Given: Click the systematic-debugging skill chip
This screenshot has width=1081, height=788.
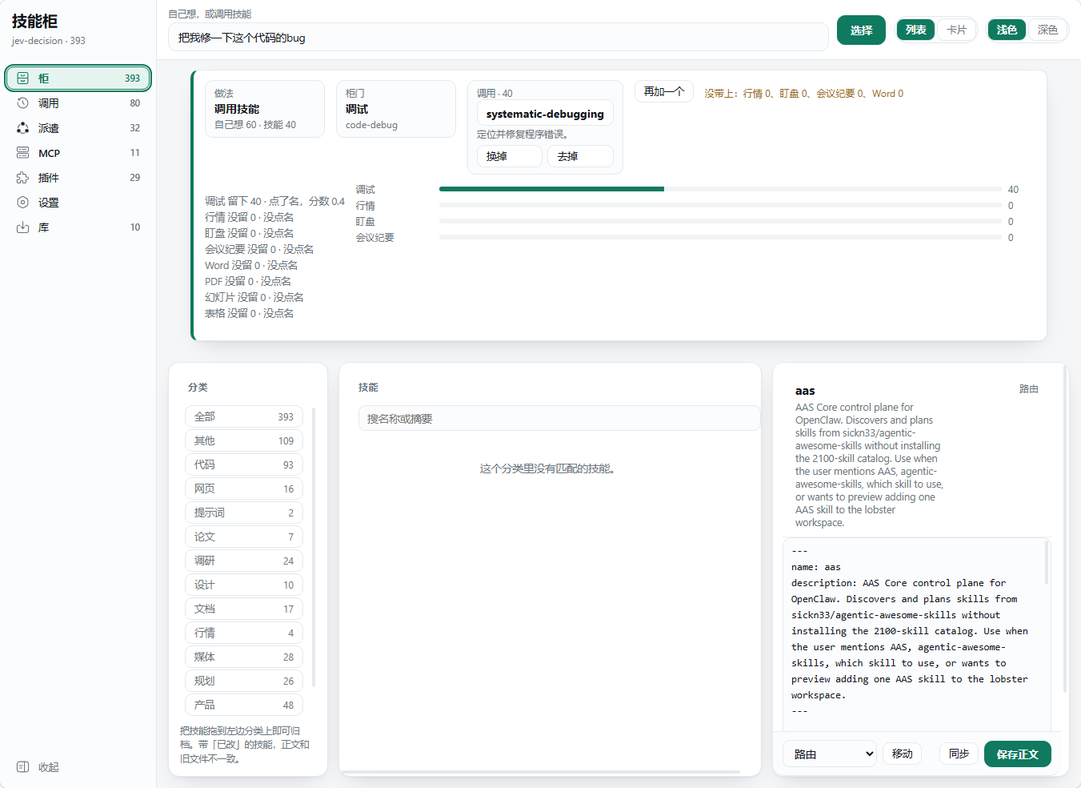Looking at the screenshot, I should coord(545,114).
